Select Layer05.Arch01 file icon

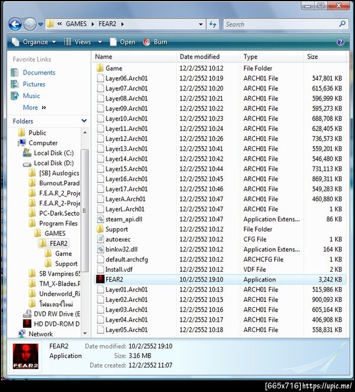click(x=100, y=329)
